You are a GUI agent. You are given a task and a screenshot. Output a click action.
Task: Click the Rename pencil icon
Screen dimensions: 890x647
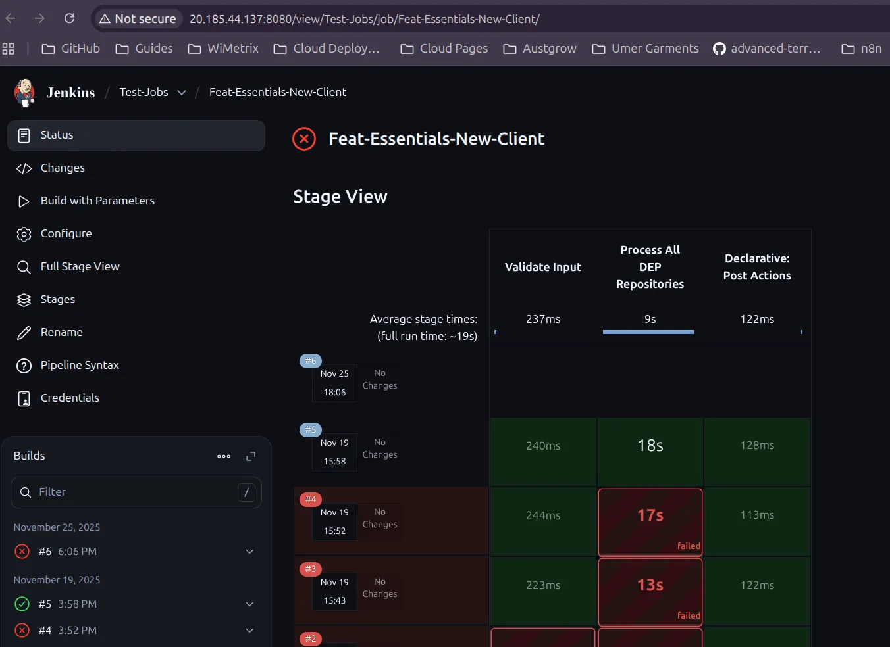point(24,333)
